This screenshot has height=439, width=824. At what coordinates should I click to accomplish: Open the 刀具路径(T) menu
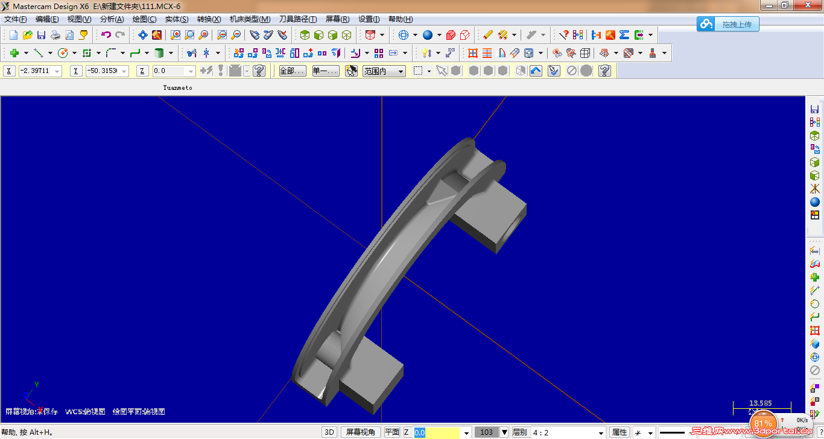pos(298,19)
